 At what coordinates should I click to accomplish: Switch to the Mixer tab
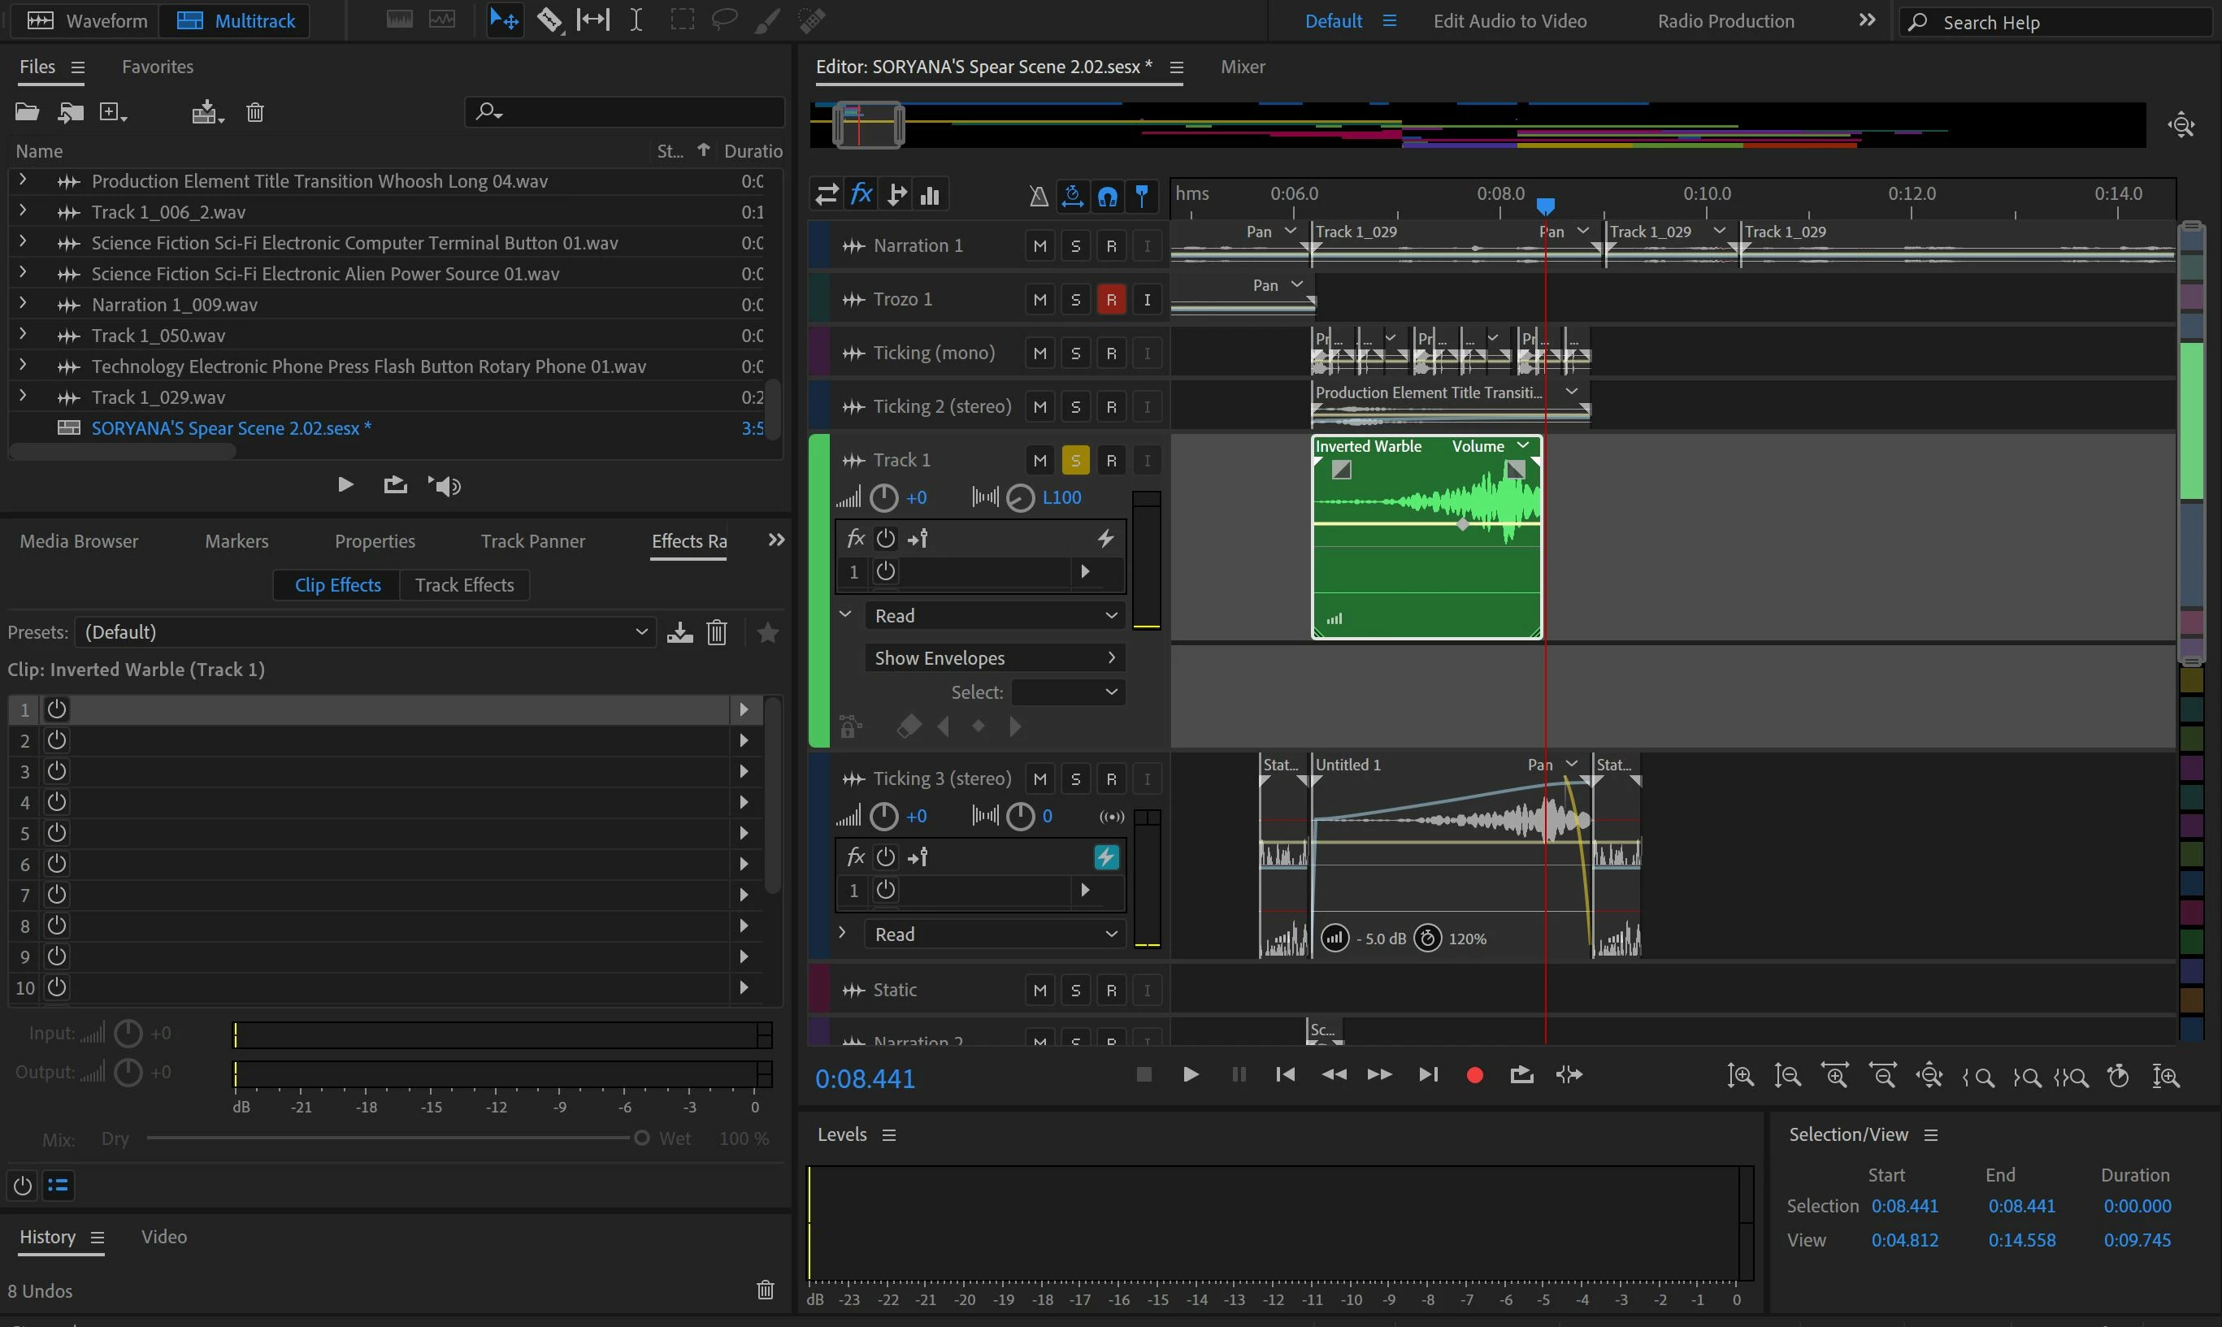click(1242, 67)
